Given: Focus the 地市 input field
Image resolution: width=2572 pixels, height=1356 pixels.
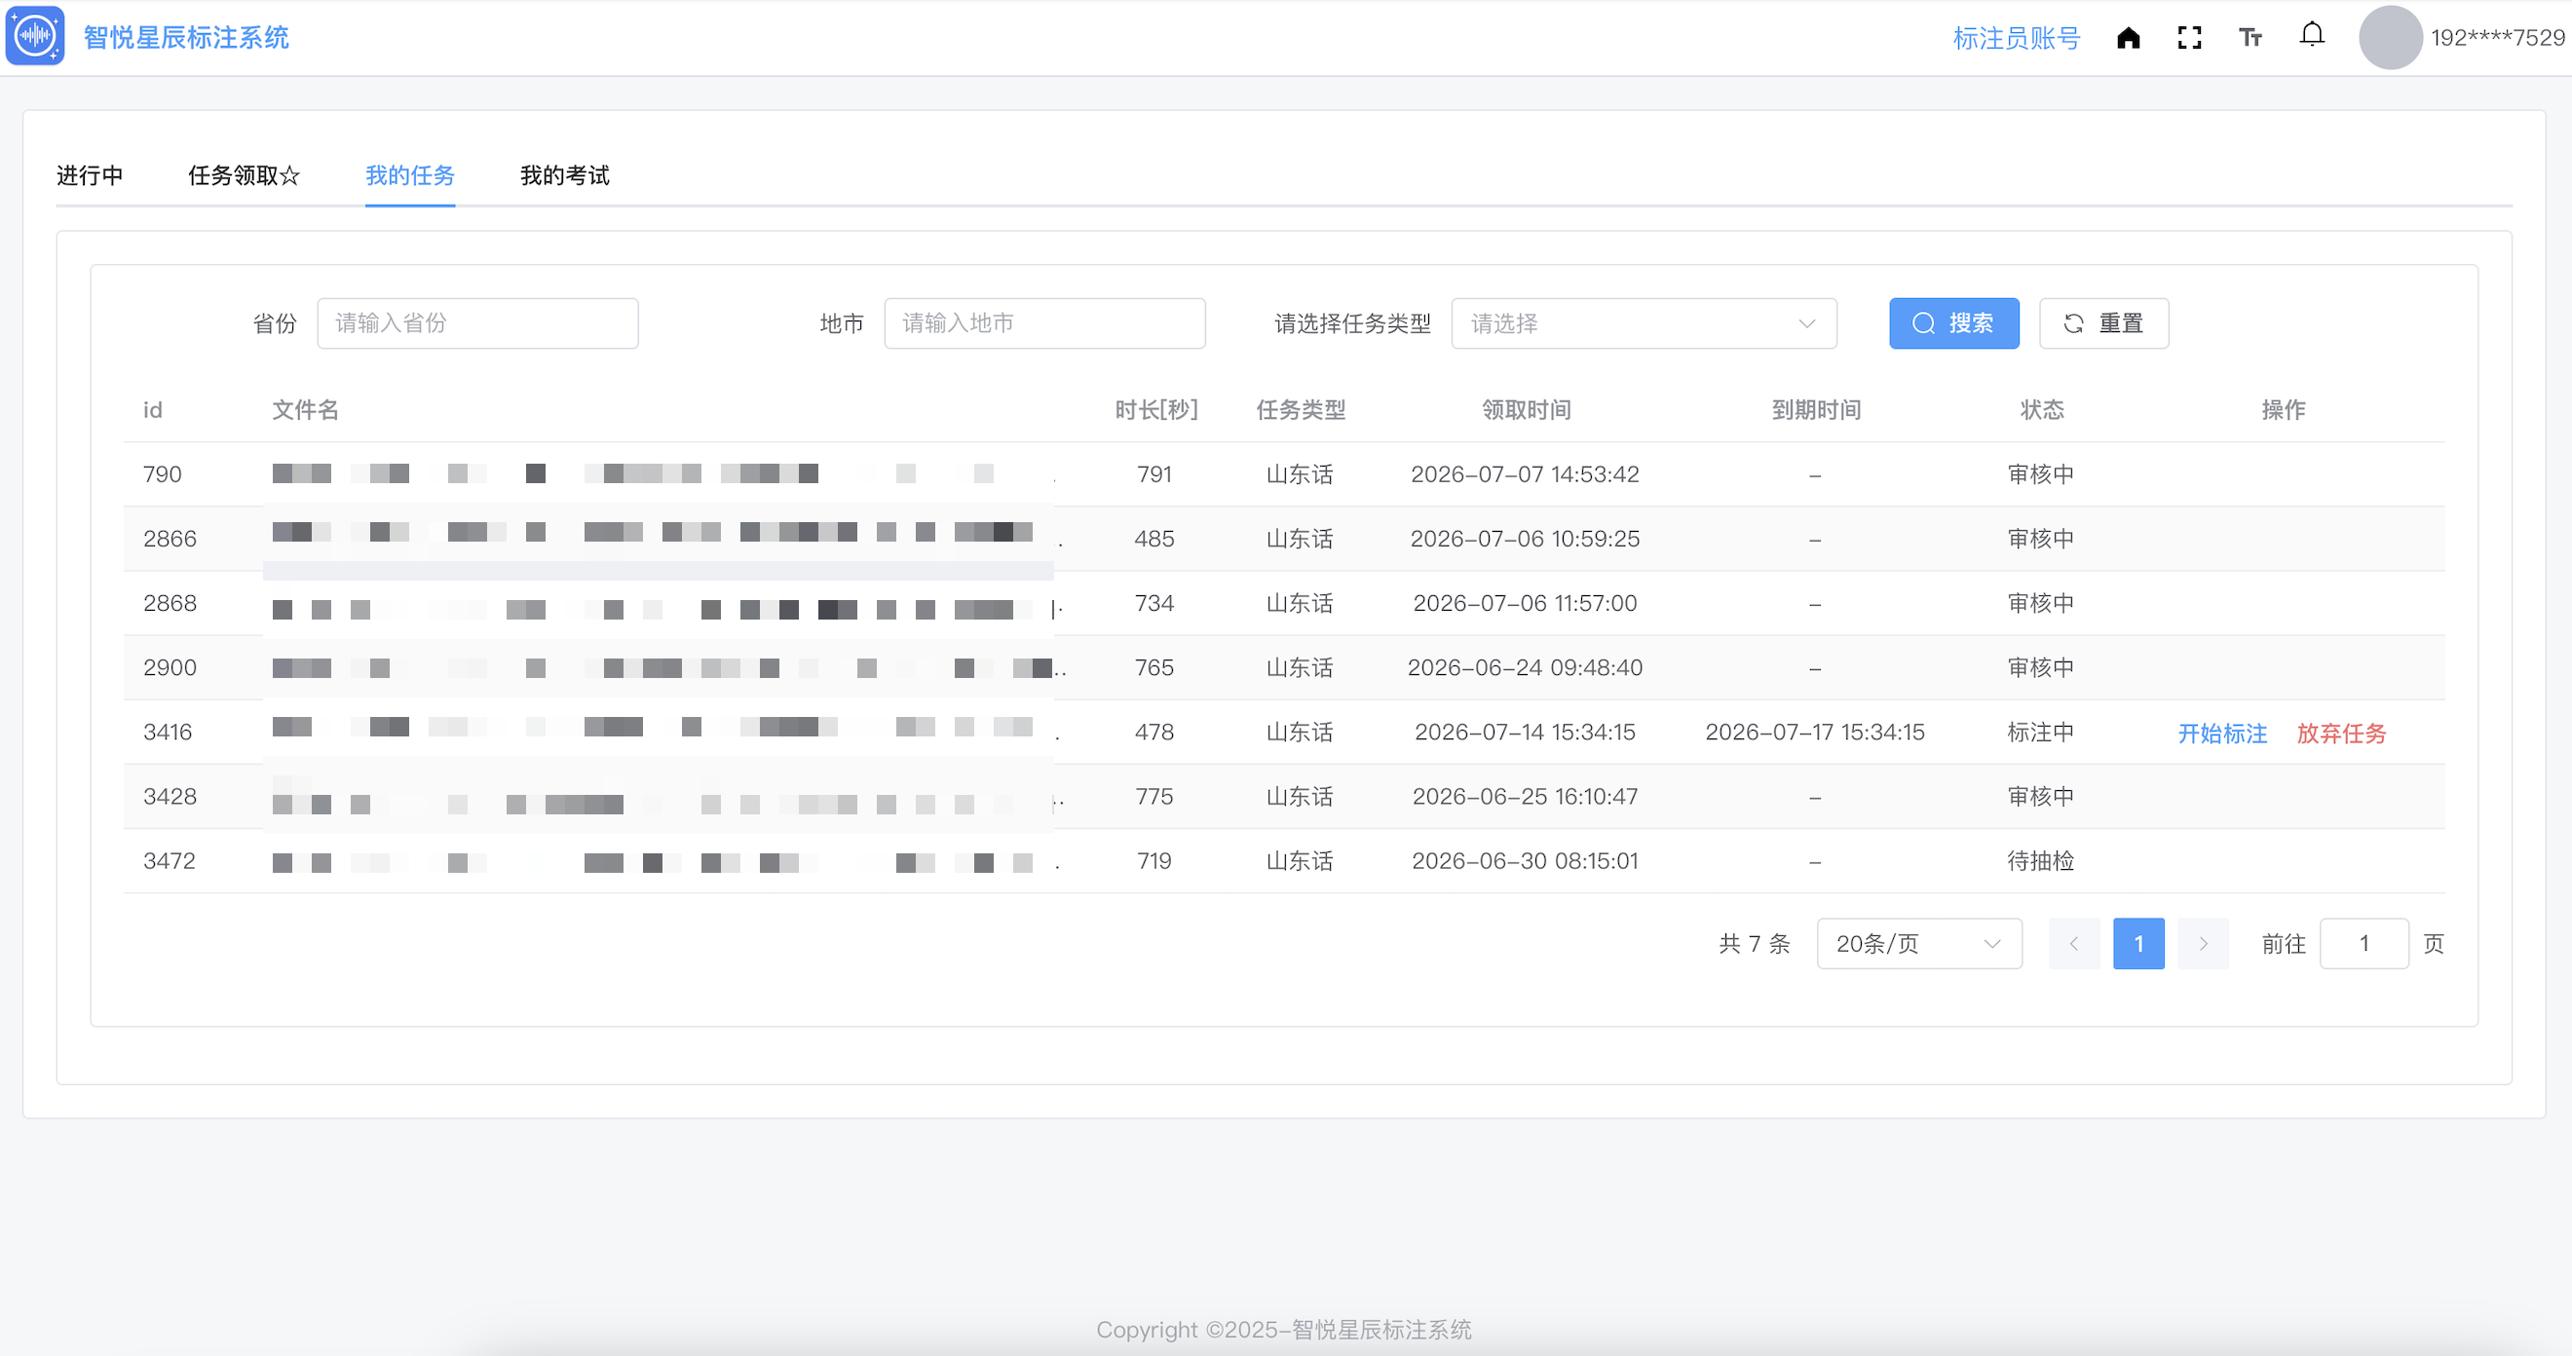Looking at the screenshot, I should (1045, 323).
